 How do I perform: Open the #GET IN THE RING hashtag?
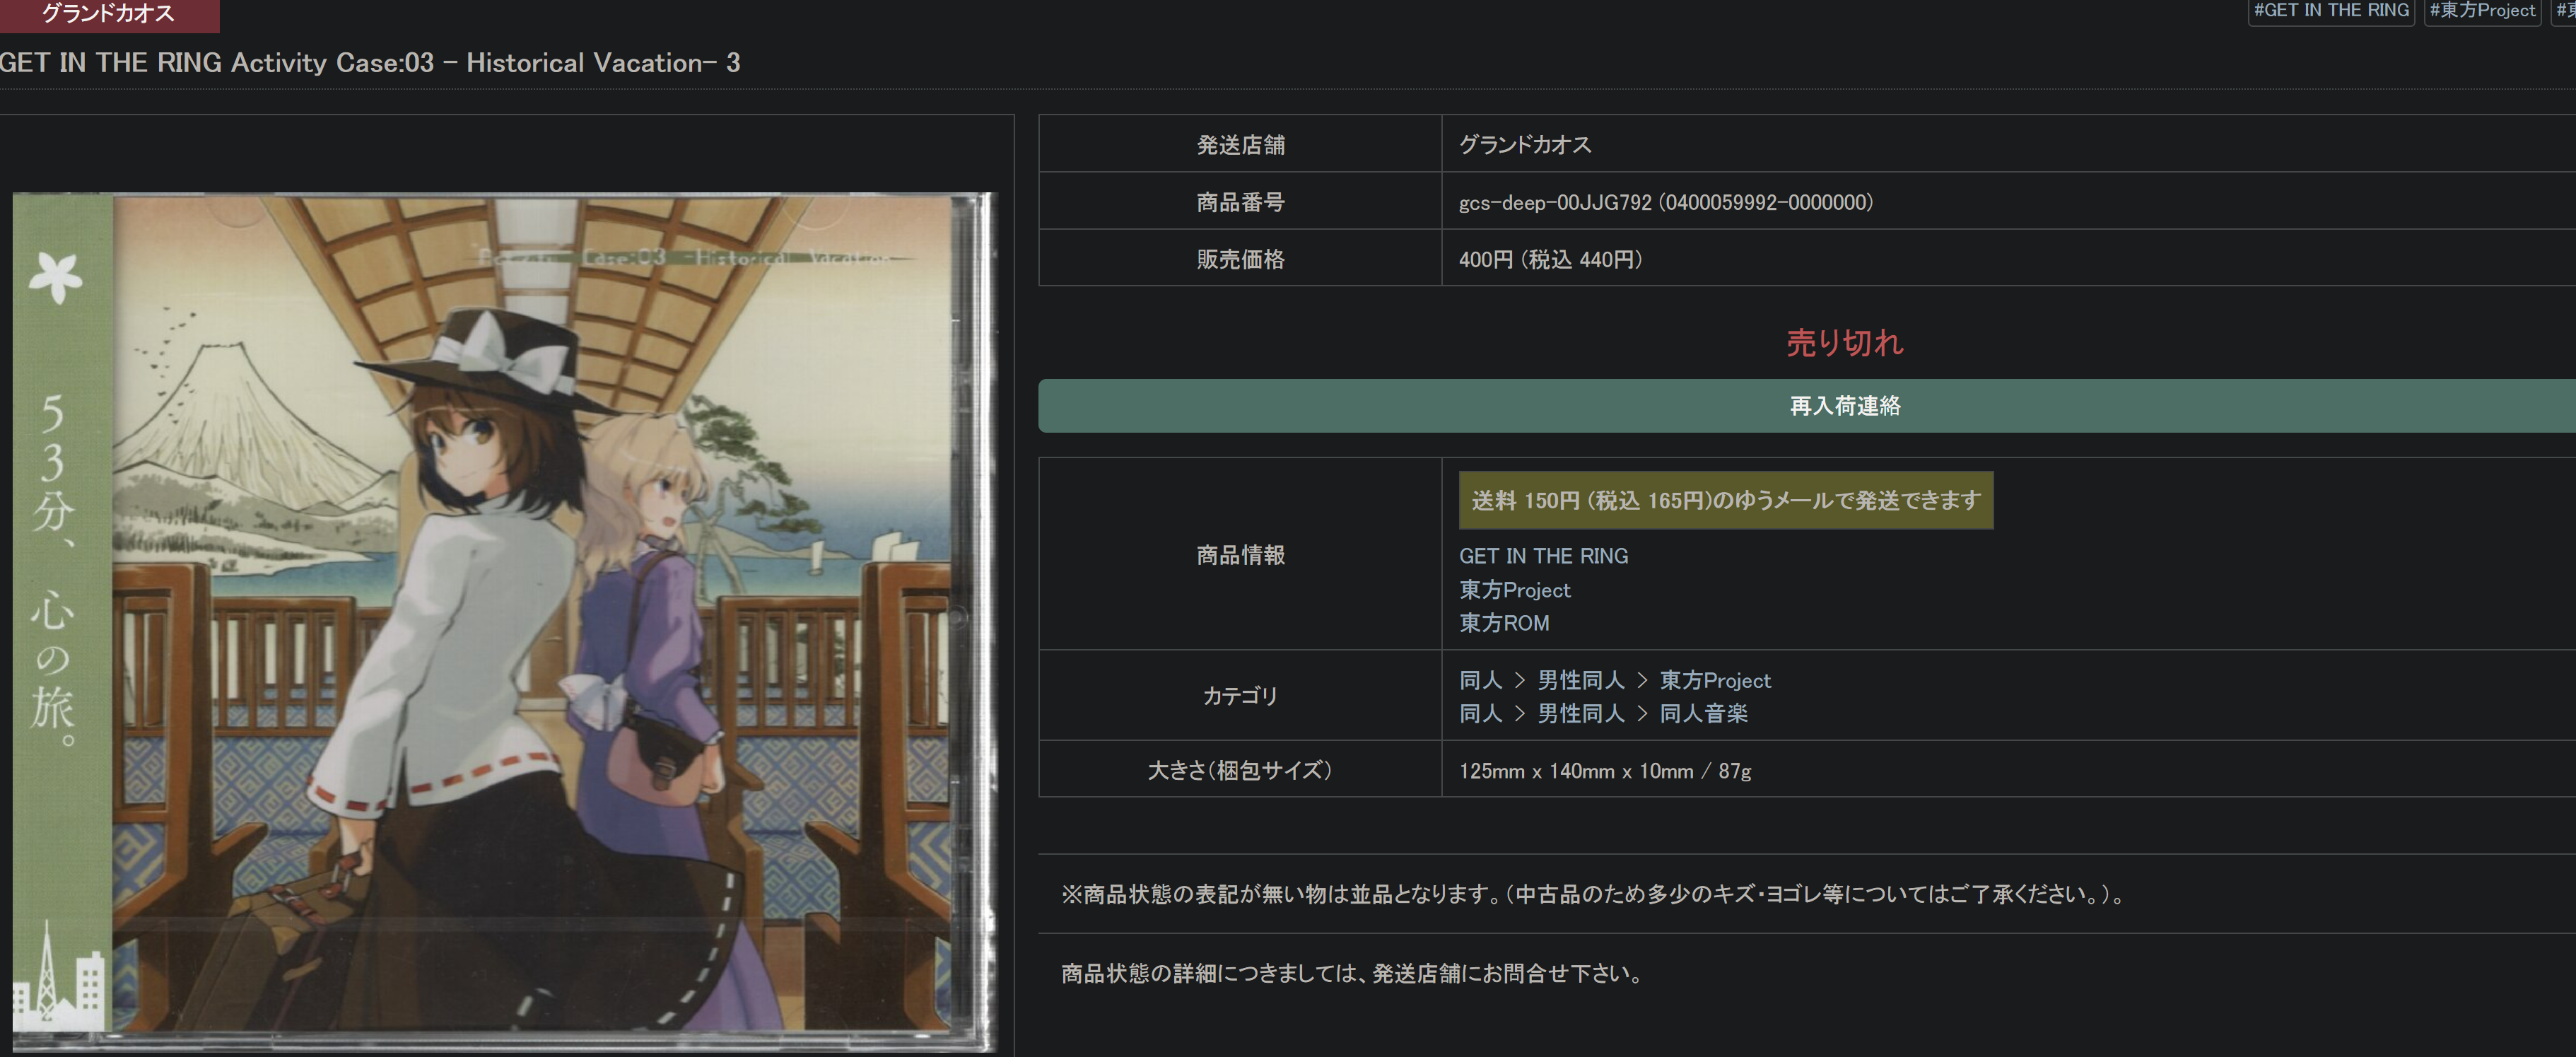pyautogui.click(x=2330, y=11)
